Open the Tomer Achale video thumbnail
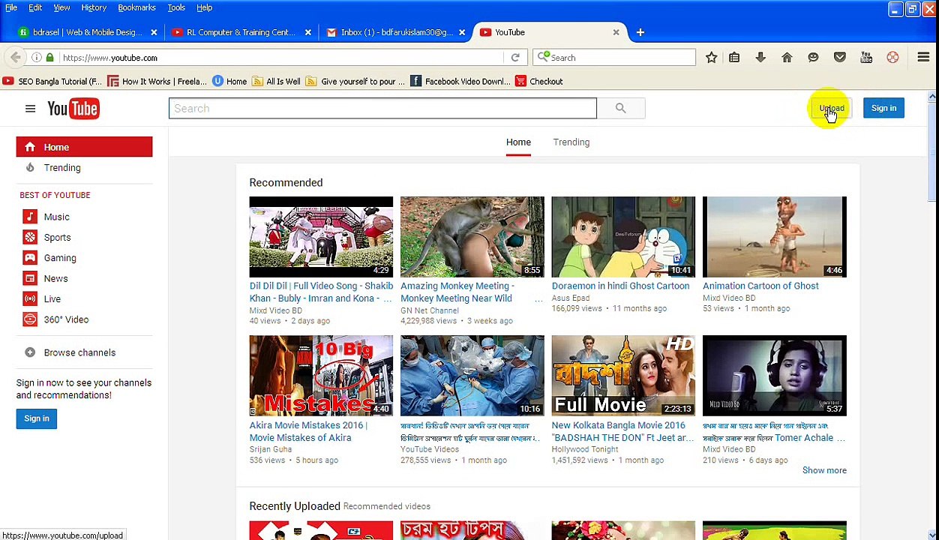This screenshot has height=540, width=939. tap(775, 376)
